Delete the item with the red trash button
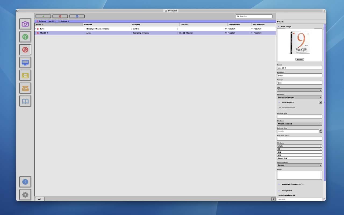 [60, 16]
